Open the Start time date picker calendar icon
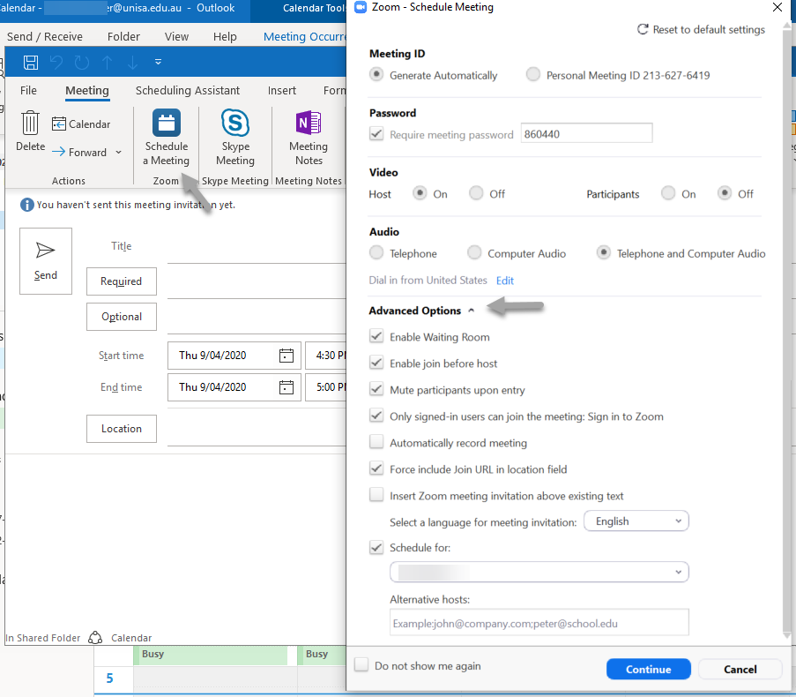 point(286,356)
